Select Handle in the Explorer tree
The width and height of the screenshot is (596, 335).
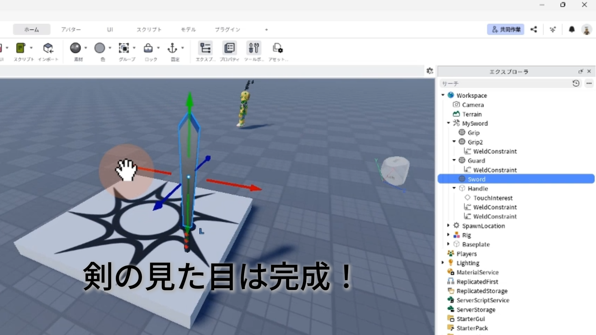(x=478, y=189)
